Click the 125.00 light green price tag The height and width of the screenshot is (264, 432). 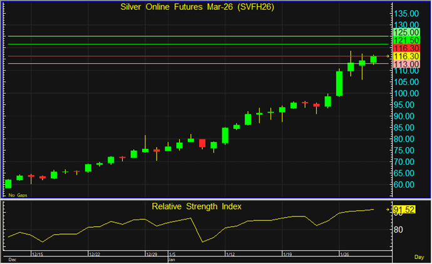(x=406, y=32)
